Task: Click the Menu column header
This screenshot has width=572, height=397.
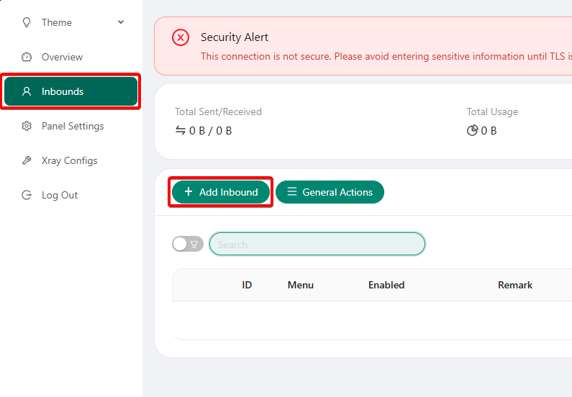Action: tap(301, 285)
